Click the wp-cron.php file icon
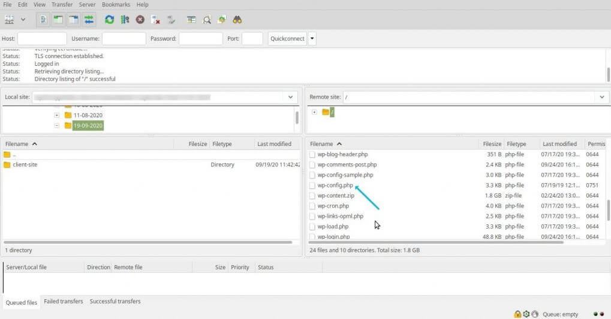 [312, 206]
